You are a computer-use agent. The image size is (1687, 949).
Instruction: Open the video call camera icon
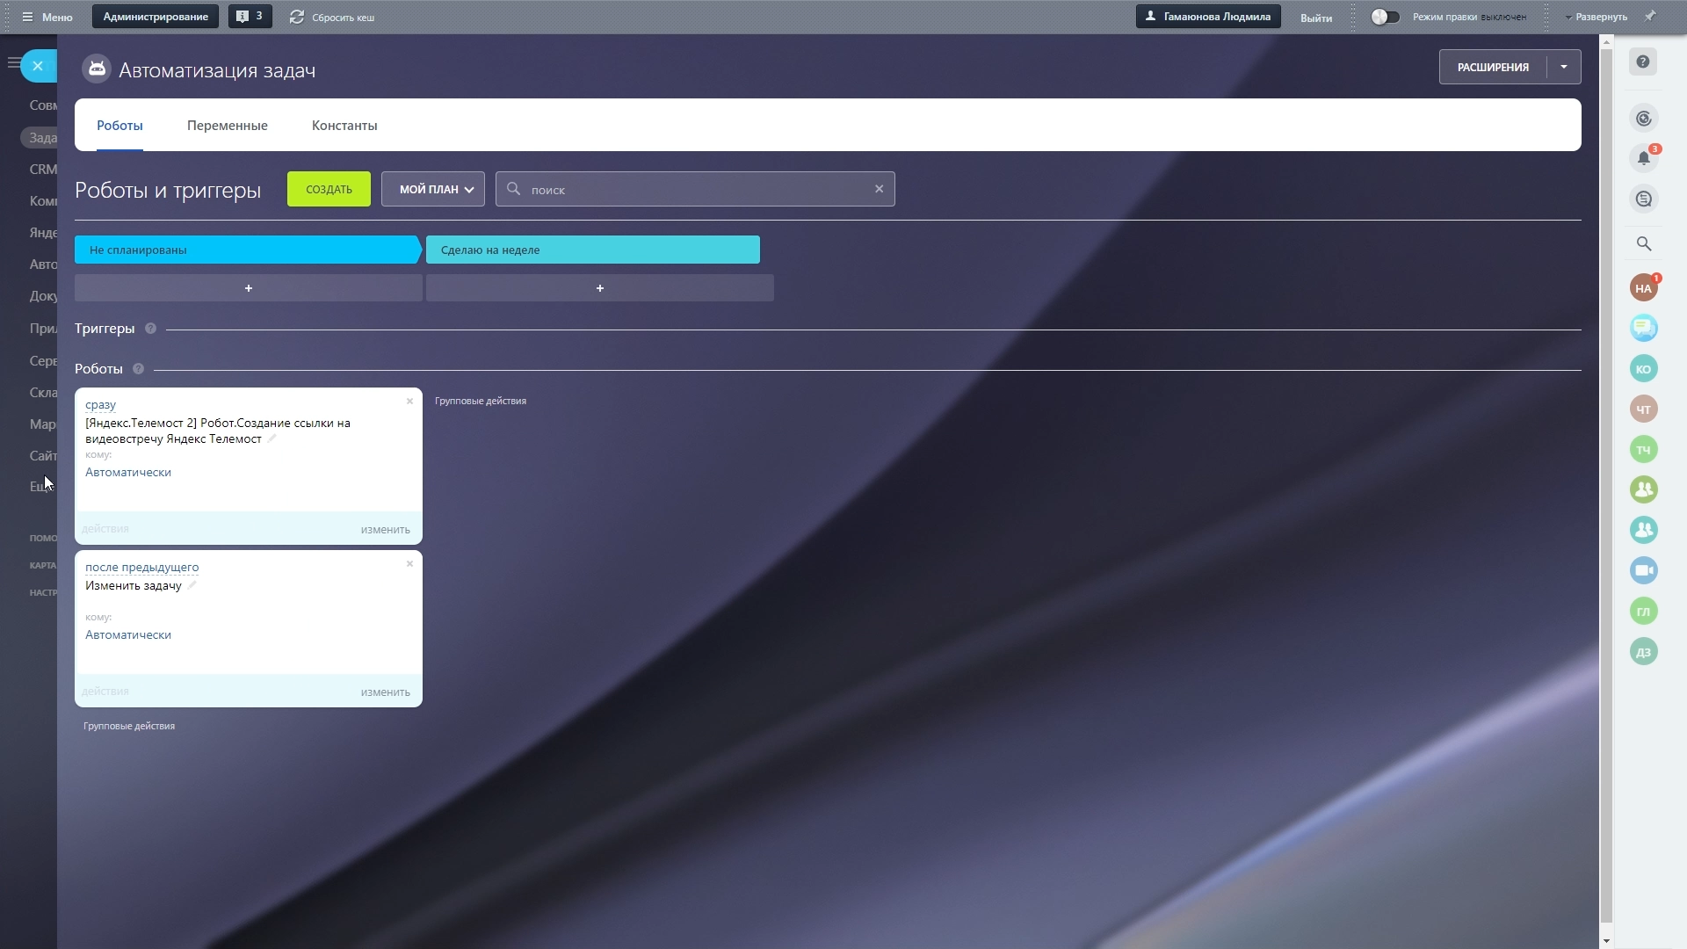pyautogui.click(x=1643, y=570)
